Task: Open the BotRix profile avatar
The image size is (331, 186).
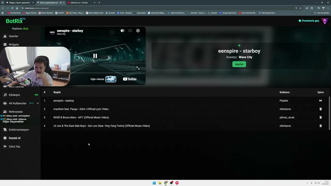Action: [325, 21]
